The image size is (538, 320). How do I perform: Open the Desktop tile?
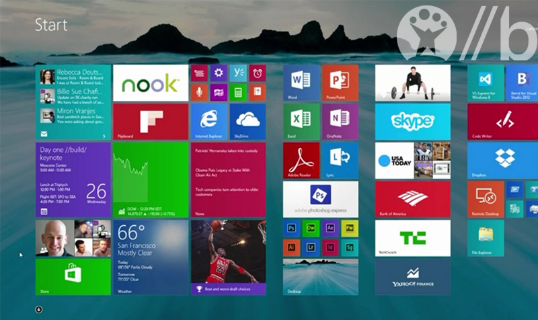(321, 277)
